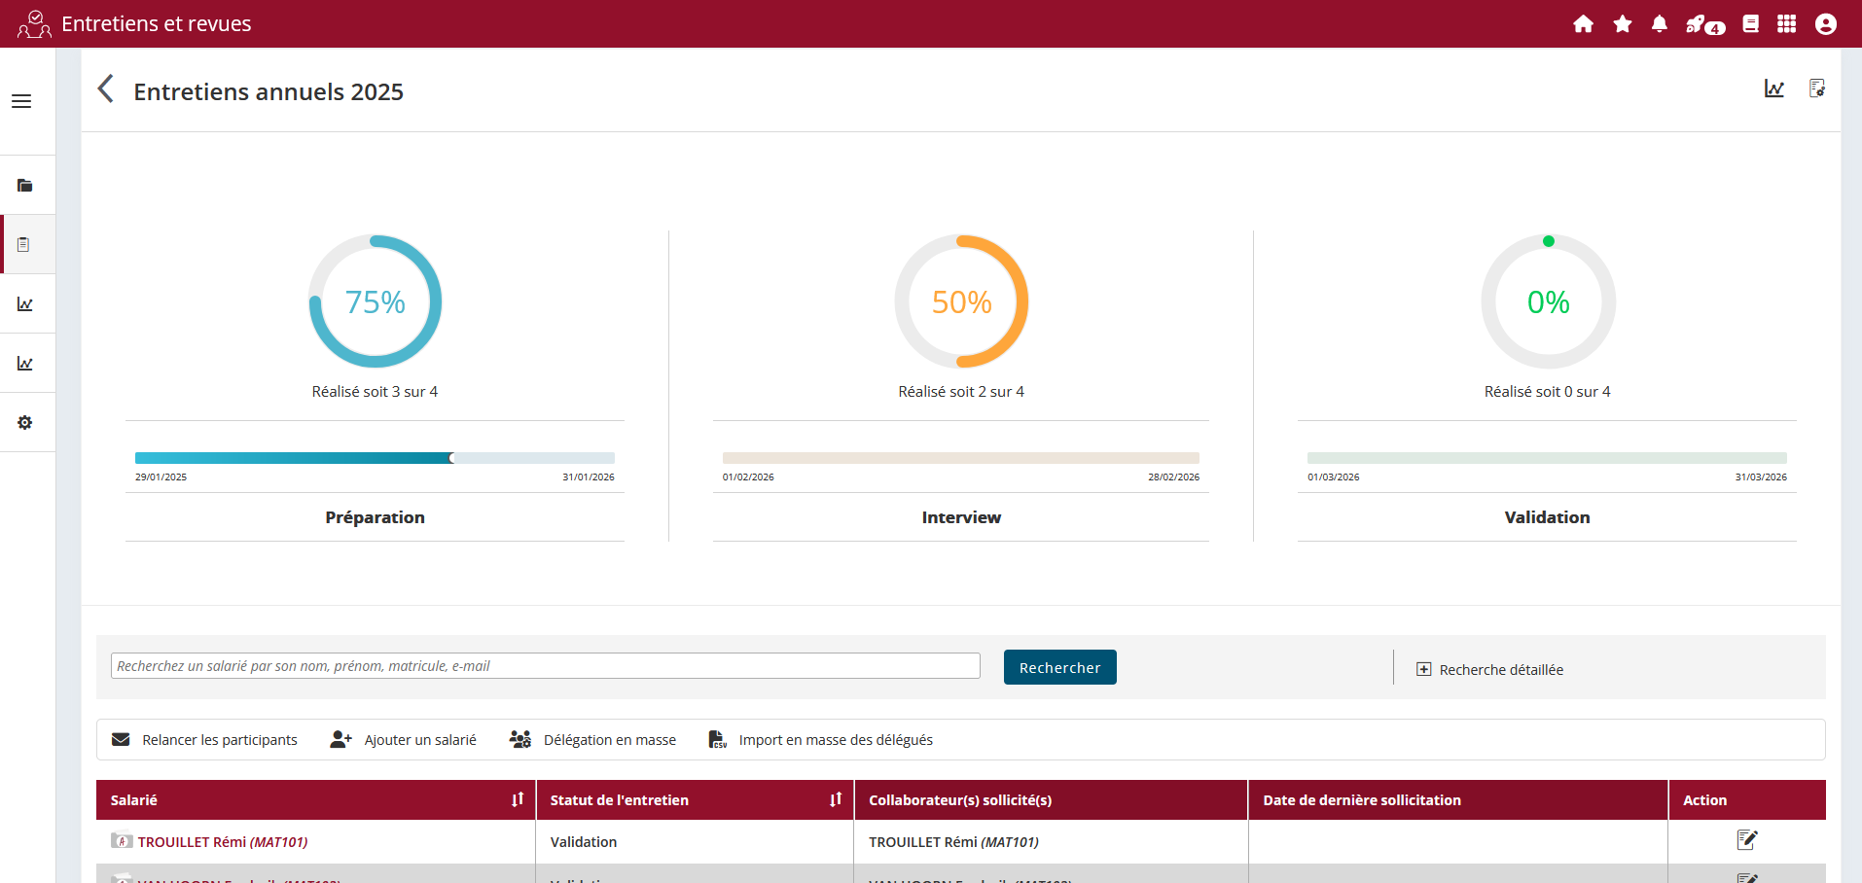This screenshot has width=1862, height=883.
Task: Click the edit action icon for TROUILLET Rémi
Action: [1746, 840]
